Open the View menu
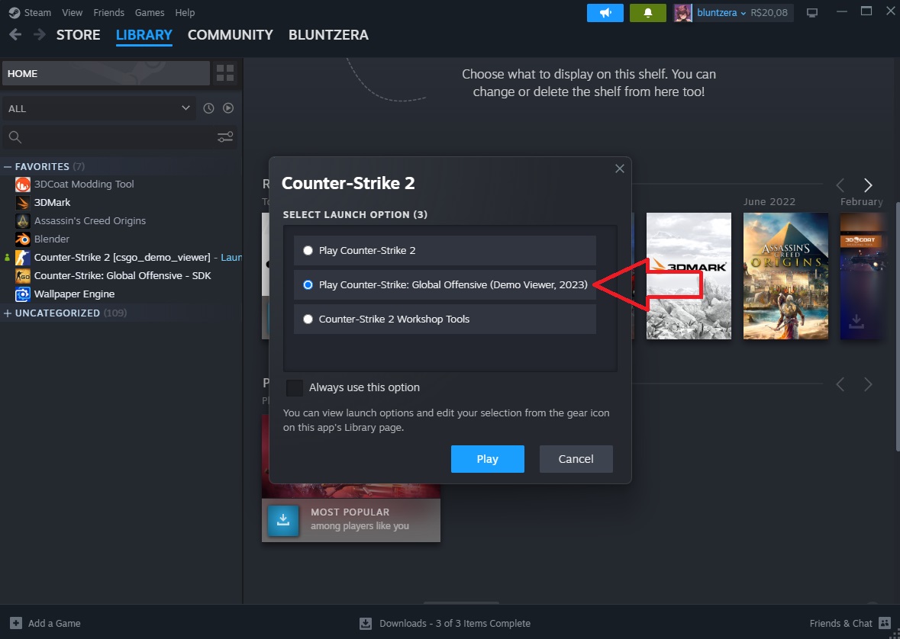 click(x=73, y=13)
